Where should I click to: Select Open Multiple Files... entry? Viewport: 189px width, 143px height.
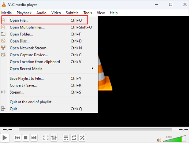coord(49,27)
